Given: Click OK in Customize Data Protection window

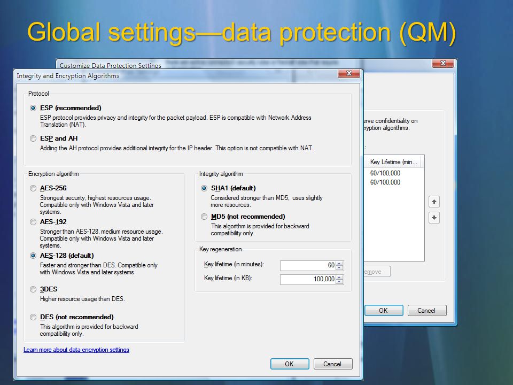Looking at the screenshot, I should pos(384,310).
